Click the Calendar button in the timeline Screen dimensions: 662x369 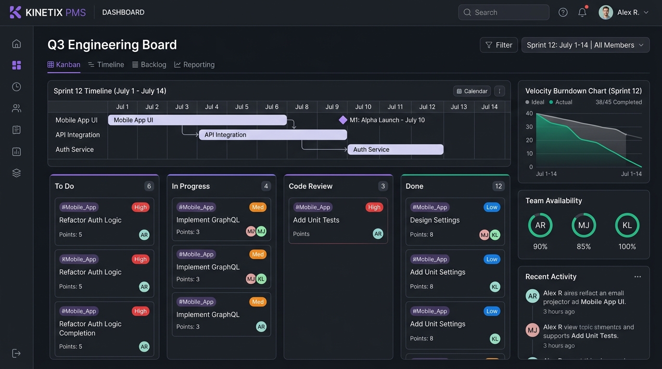tap(472, 91)
